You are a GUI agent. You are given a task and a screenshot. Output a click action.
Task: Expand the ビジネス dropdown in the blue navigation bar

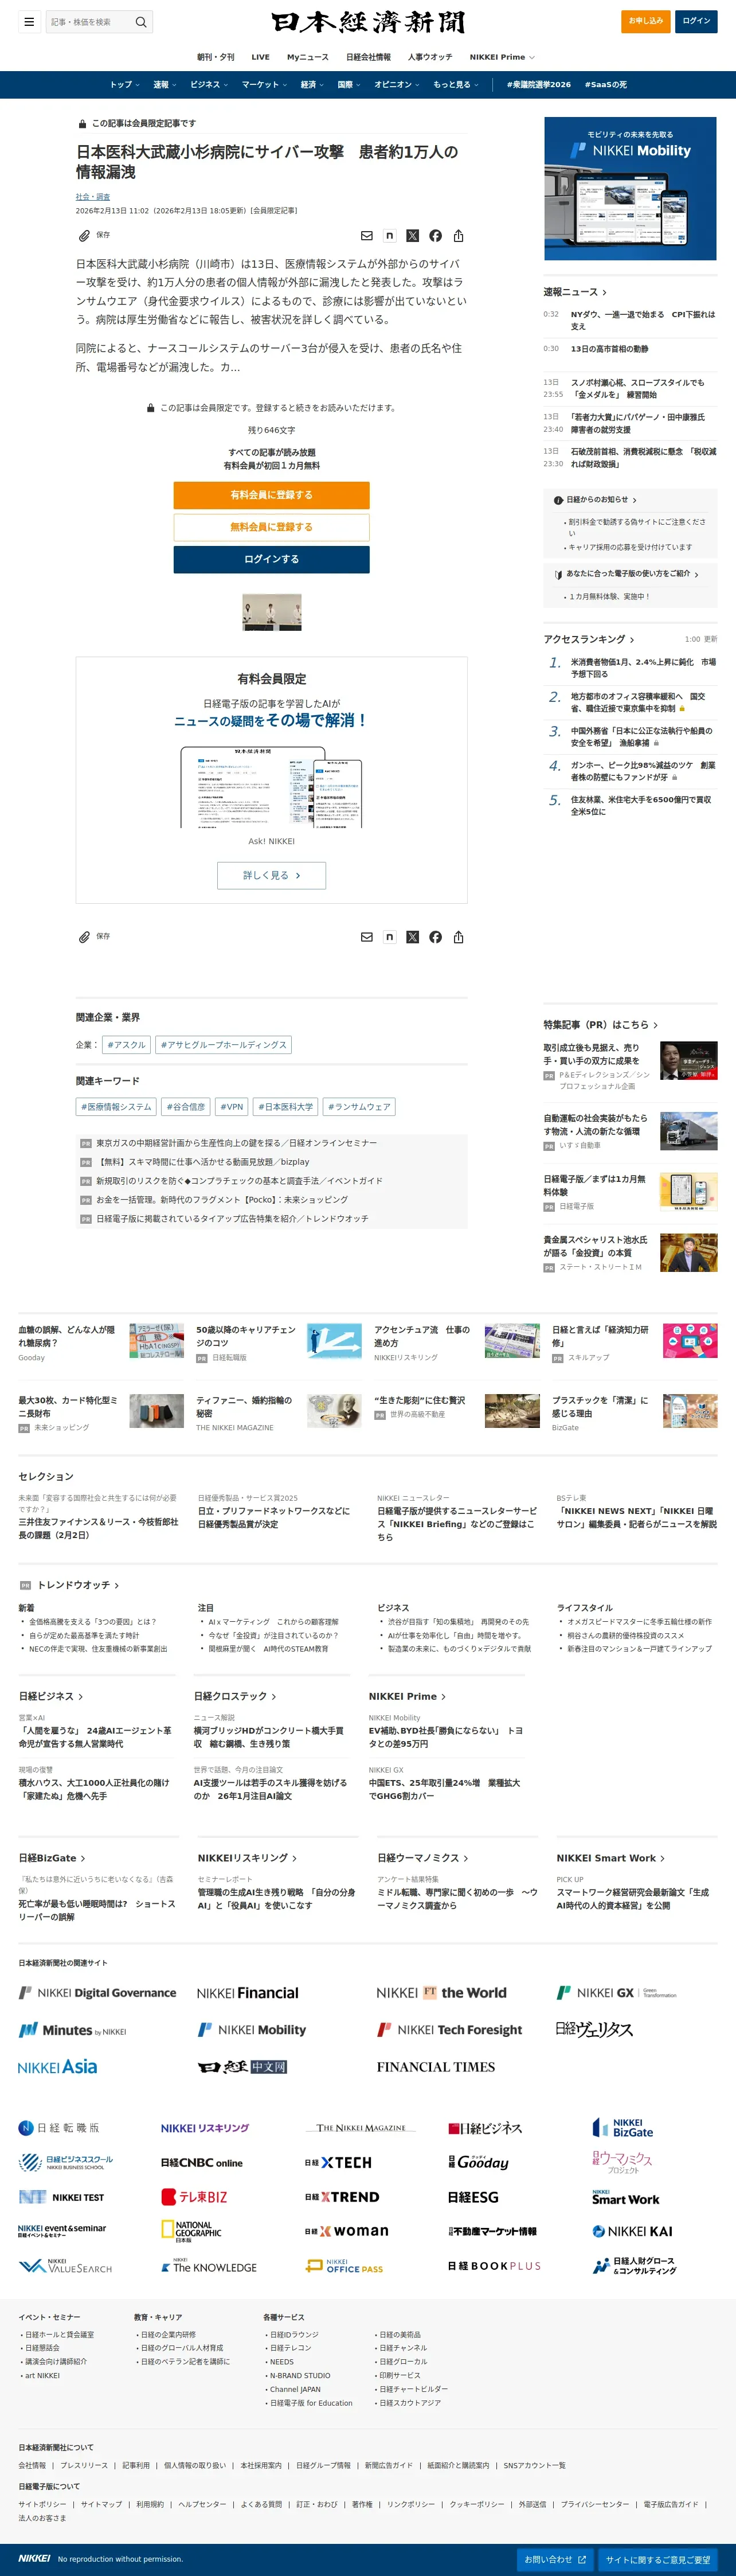(x=209, y=85)
